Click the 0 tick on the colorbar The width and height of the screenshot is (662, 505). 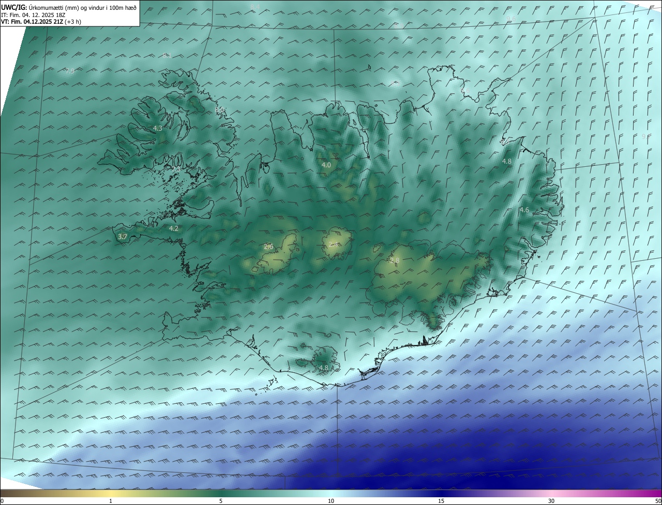click(x=2, y=501)
